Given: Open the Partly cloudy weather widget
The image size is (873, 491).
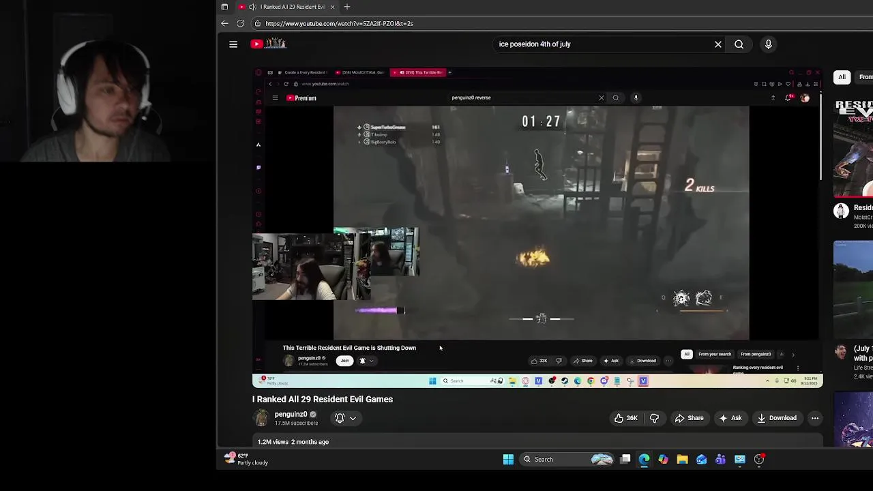Looking at the screenshot, I should click(x=247, y=459).
